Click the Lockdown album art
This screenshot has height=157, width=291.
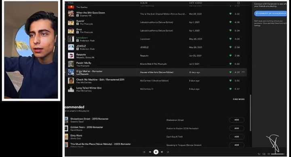71,39
